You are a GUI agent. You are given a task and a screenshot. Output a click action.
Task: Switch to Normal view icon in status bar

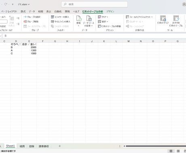tap(171, 151)
